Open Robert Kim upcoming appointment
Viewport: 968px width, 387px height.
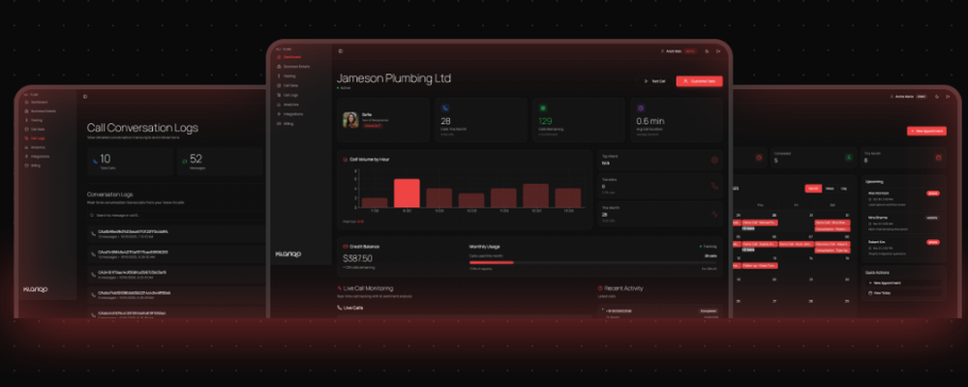[903, 248]
